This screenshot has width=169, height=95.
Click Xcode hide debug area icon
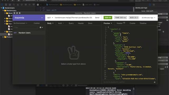(38, 85)
